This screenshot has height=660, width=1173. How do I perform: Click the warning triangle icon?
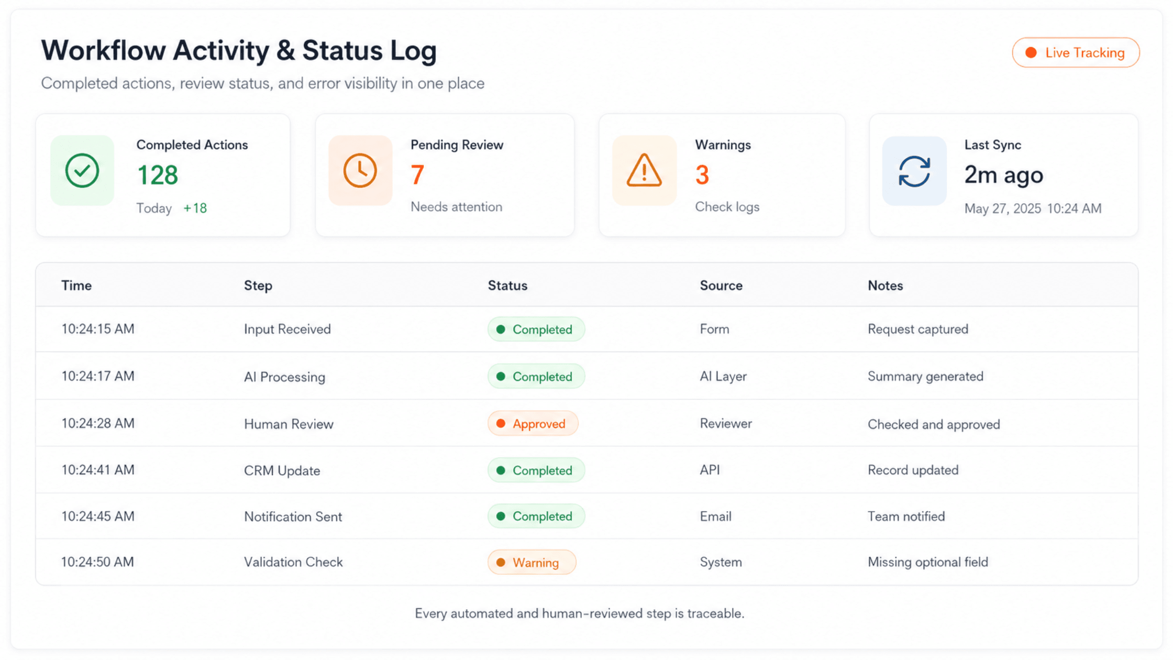click(x=644, y=171)
